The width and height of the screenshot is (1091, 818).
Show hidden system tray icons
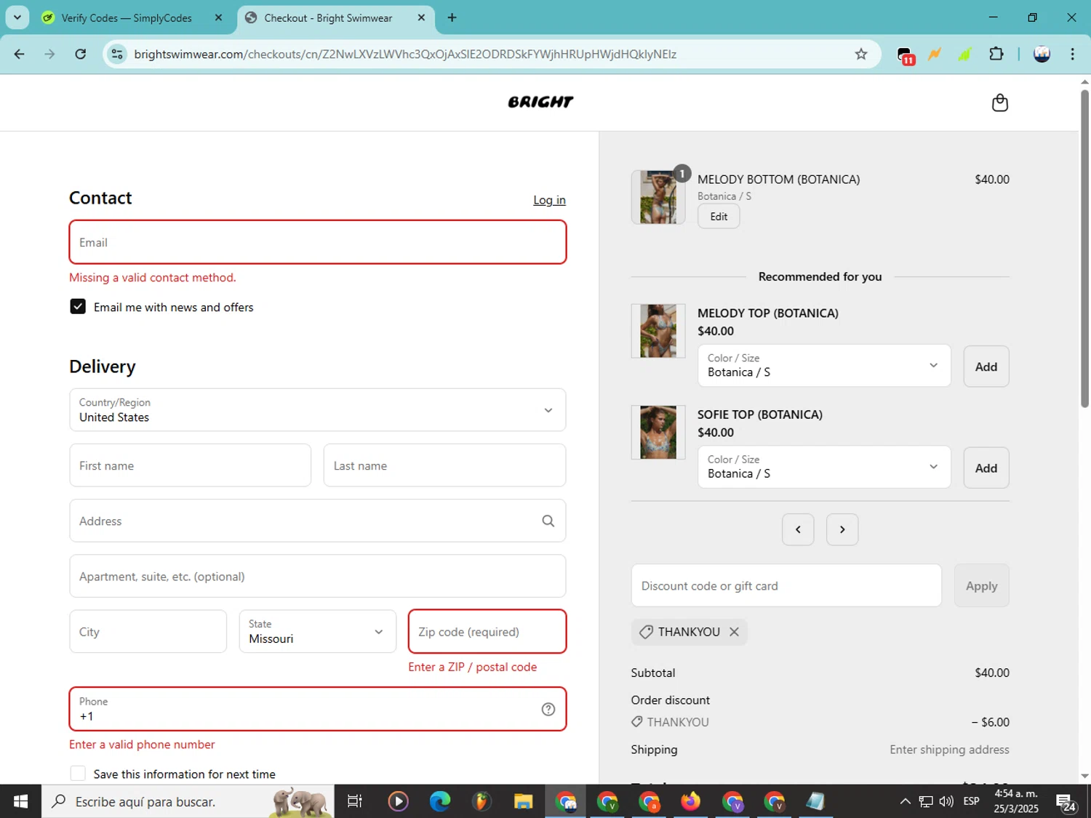(905, 801)
